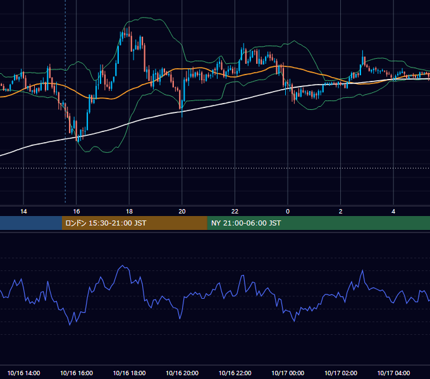The width and height of the screenshot is (430, 379).
Task: Click the 4 hour axis label
Action: [x=393, y=212]
